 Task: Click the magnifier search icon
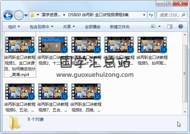pos(184,15)
